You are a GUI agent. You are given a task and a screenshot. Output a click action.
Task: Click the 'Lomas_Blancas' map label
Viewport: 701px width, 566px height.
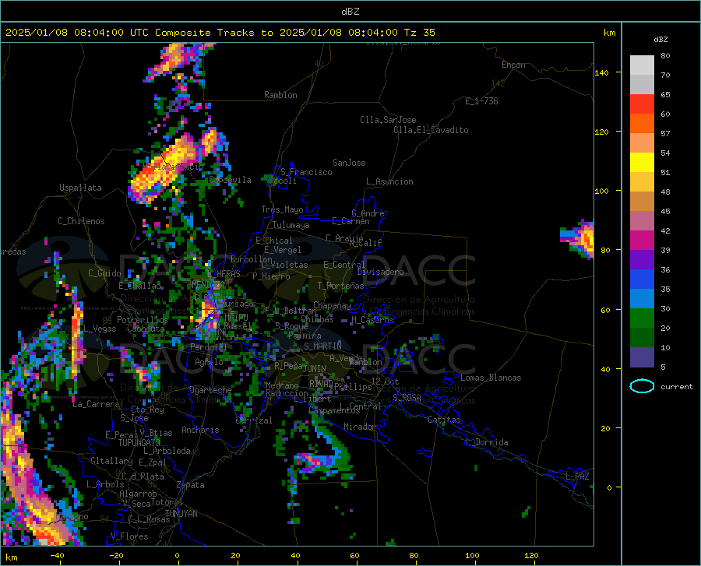pos(491,378)
